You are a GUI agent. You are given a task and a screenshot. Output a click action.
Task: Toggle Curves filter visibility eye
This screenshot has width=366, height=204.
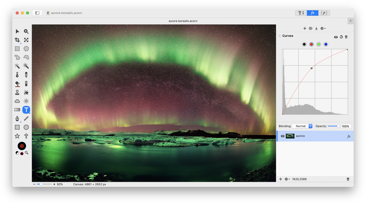(336, 37)
